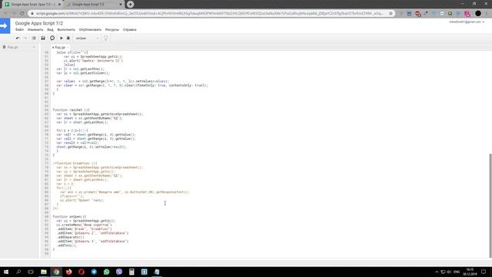
Task: Open Windows Start menu
Action: tap(6, 272)
